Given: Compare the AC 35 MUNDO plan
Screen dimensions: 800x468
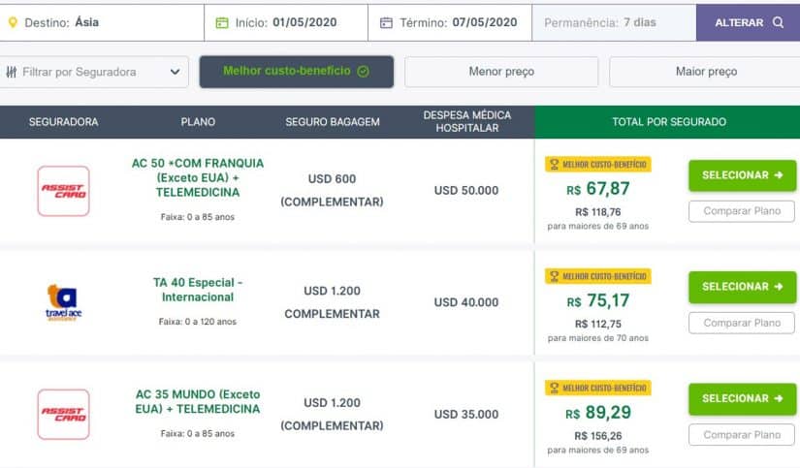Looking at the screenshot, I should point(742,435).
